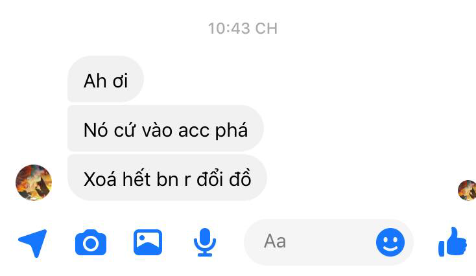Select the "Xoá hết bn r đổi đồ" message
Image resolution: width=476 pixels, height=276 pixels.
click(x=167, y=178)
